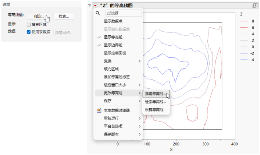
Task: Click the X axis label
Action: [171, 149]
